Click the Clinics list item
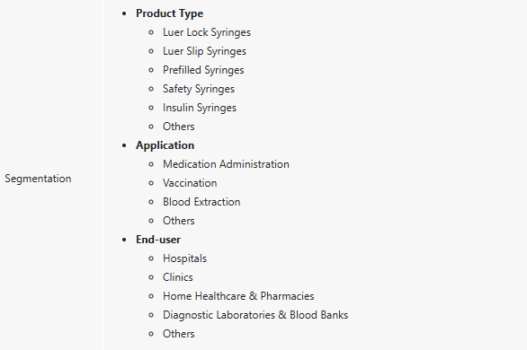Screen dimensions: 527x350 (x=178, y=277)
